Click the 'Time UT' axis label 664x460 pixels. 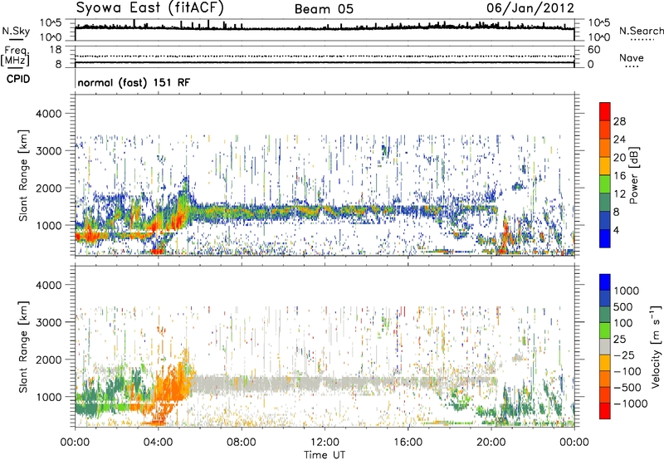coord(325,454)
